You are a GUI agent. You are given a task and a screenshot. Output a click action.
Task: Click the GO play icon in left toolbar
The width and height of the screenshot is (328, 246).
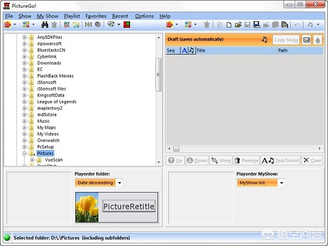(8, 25)
